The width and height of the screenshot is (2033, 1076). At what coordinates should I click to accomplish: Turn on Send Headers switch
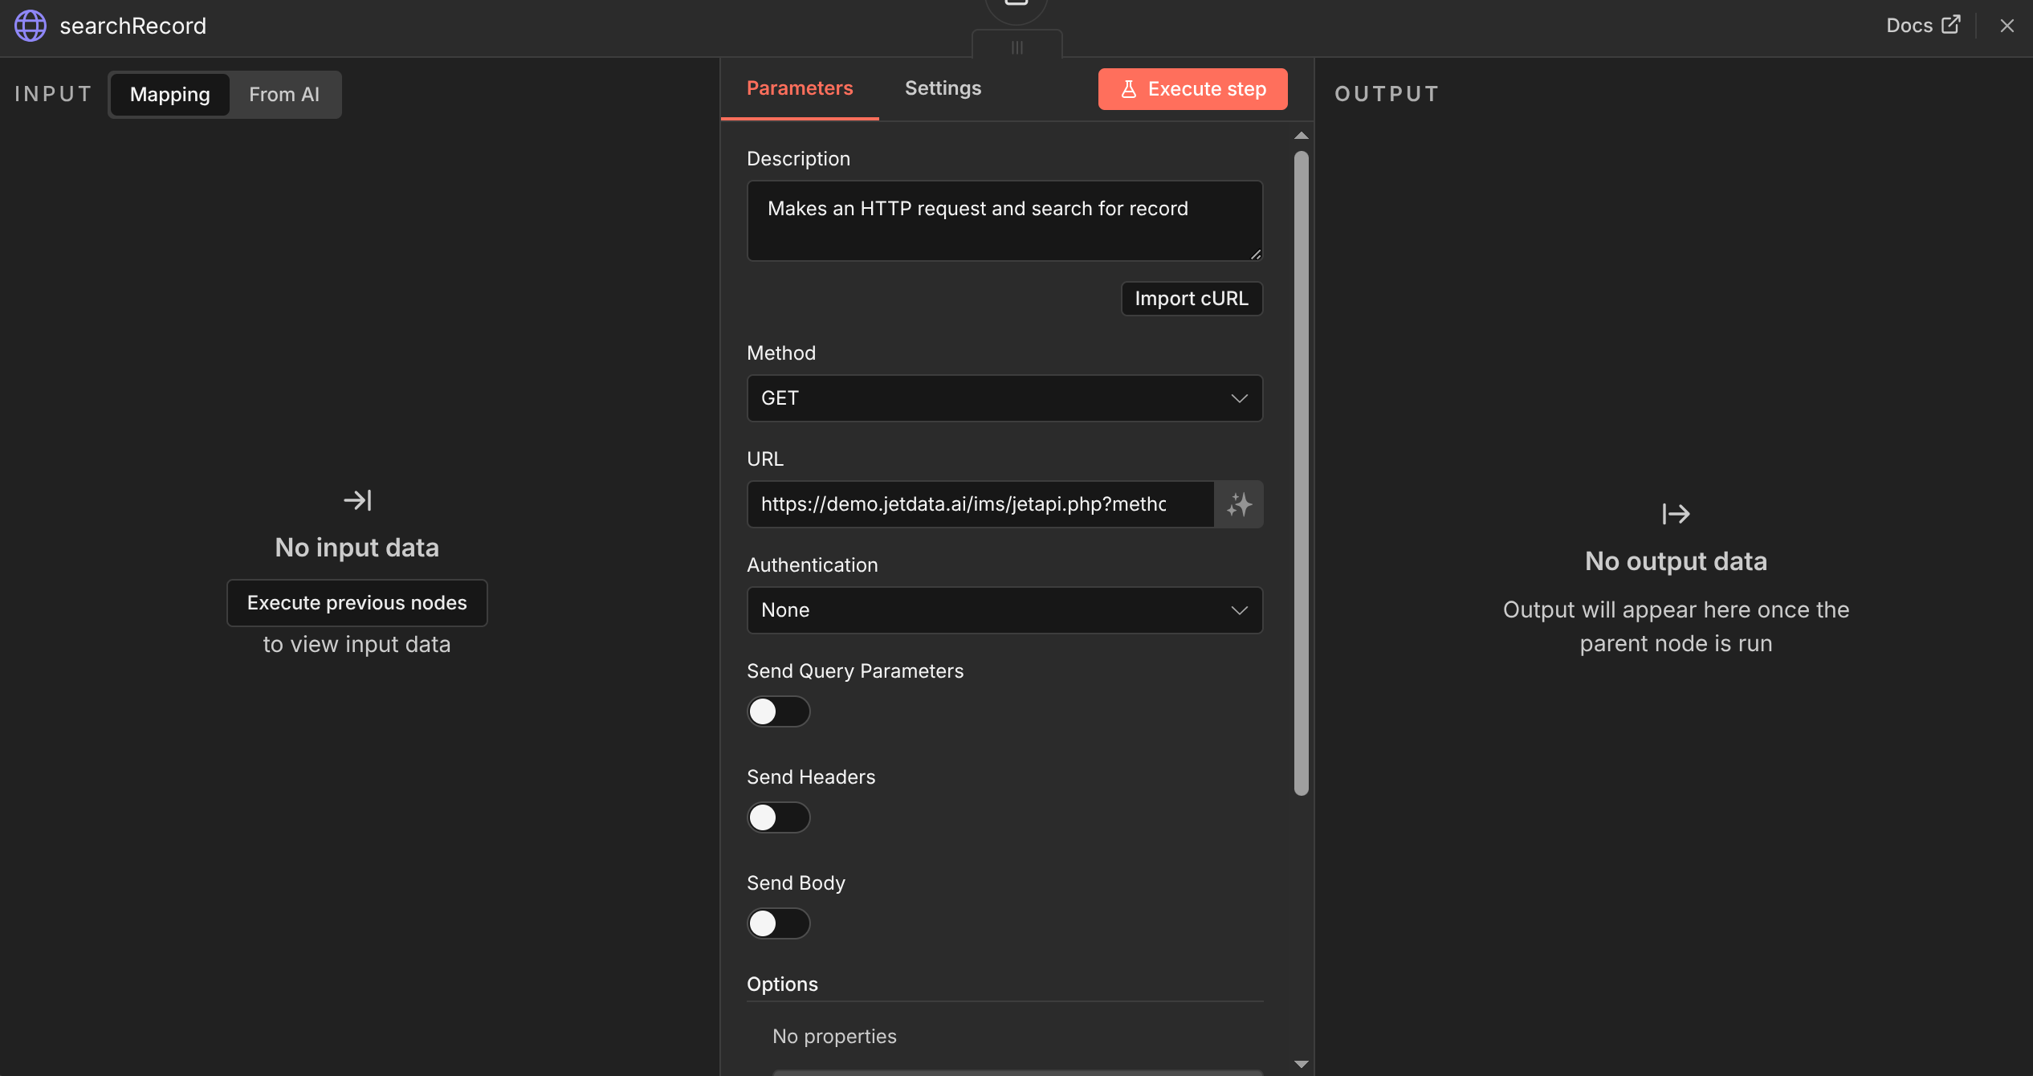click(778, 817)
